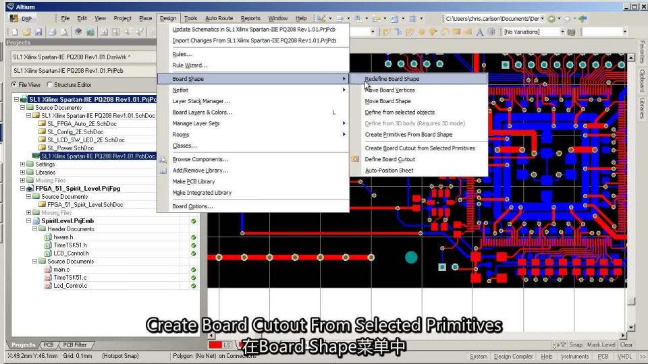The image size is (648, 364).
Task: Click the grid settings toolbar icon
Action: coord(412,19)
